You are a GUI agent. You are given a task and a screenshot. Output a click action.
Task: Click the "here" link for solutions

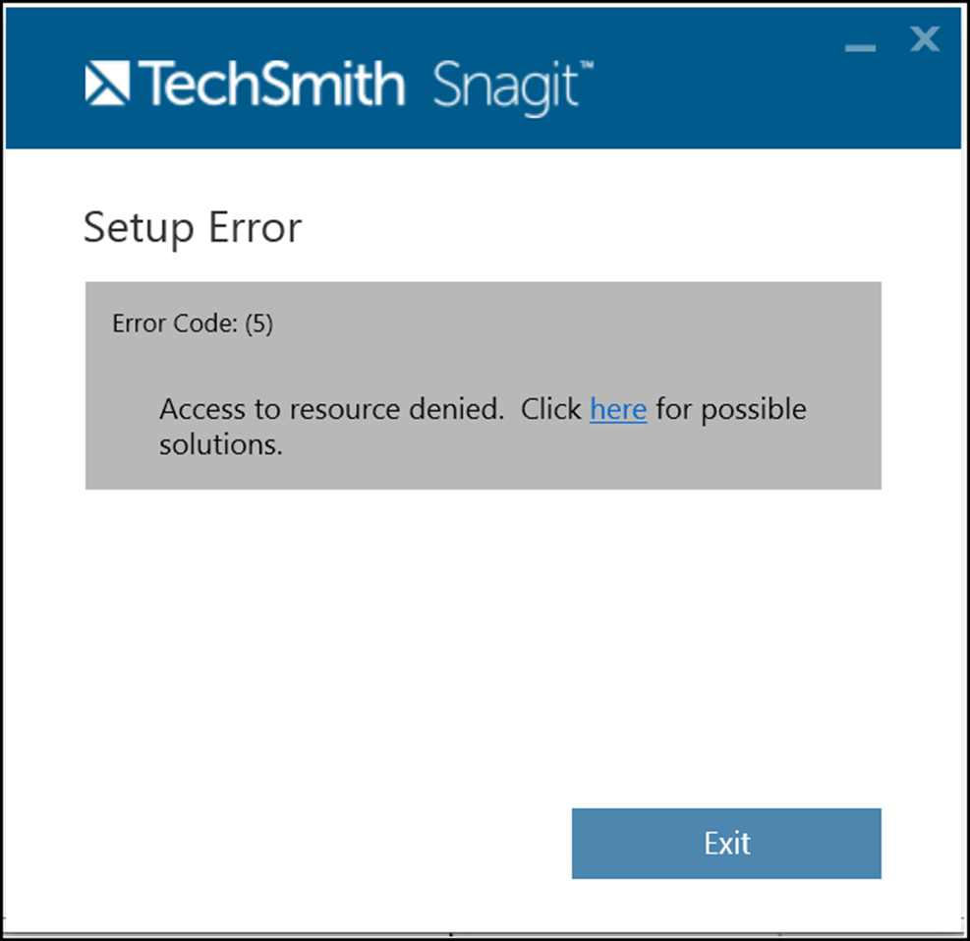618,409
